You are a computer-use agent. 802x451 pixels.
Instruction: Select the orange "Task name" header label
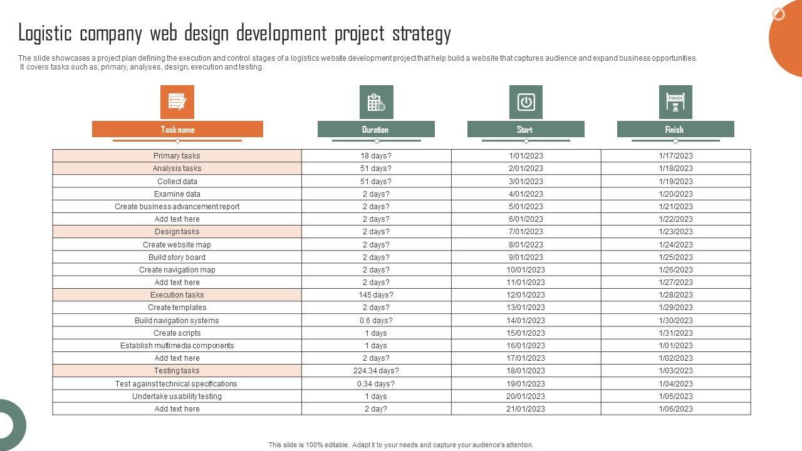(177, 130)
